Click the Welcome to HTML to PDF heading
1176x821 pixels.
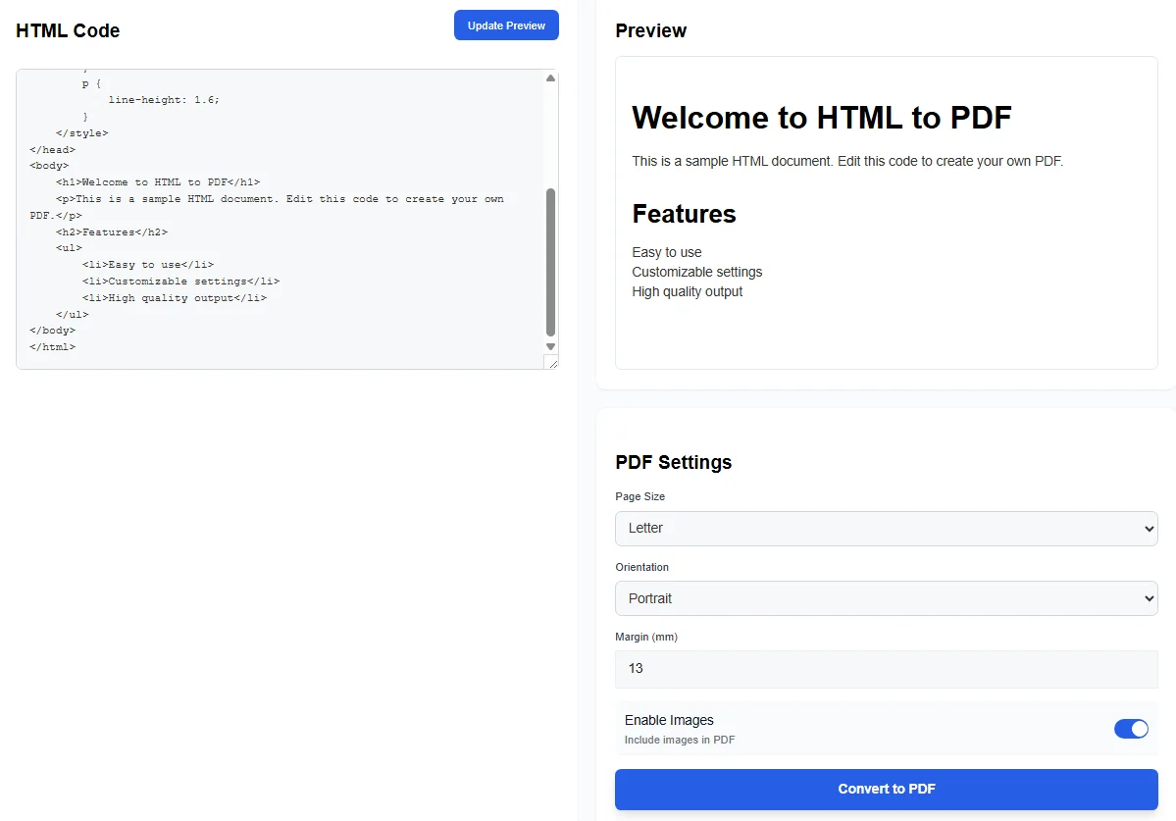822,117
